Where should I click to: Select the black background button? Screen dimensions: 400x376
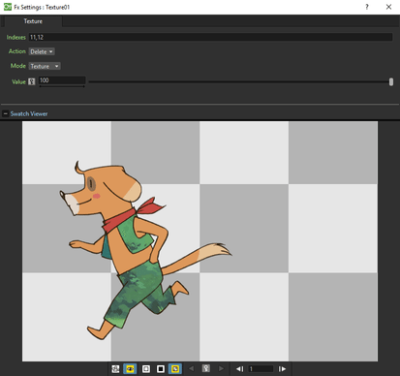161,369
